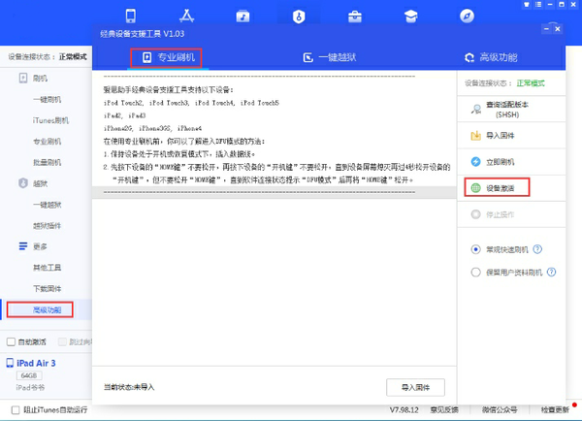The height and width of the screenshot is (421, 582).
Task: Open 专业刷机 in sidebar
Action: point(47,142)
